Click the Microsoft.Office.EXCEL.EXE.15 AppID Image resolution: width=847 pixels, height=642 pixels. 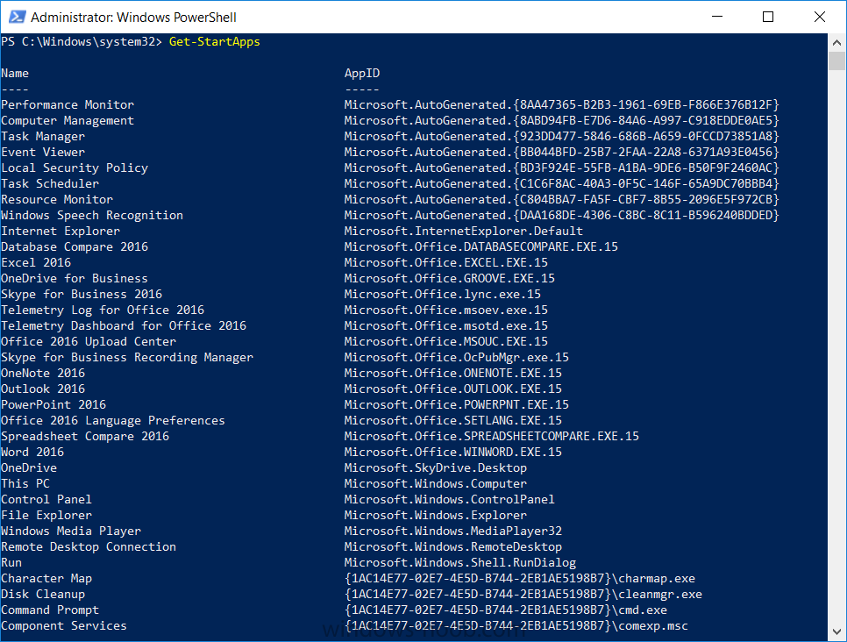pyautogui.click(x=446, y=262)
